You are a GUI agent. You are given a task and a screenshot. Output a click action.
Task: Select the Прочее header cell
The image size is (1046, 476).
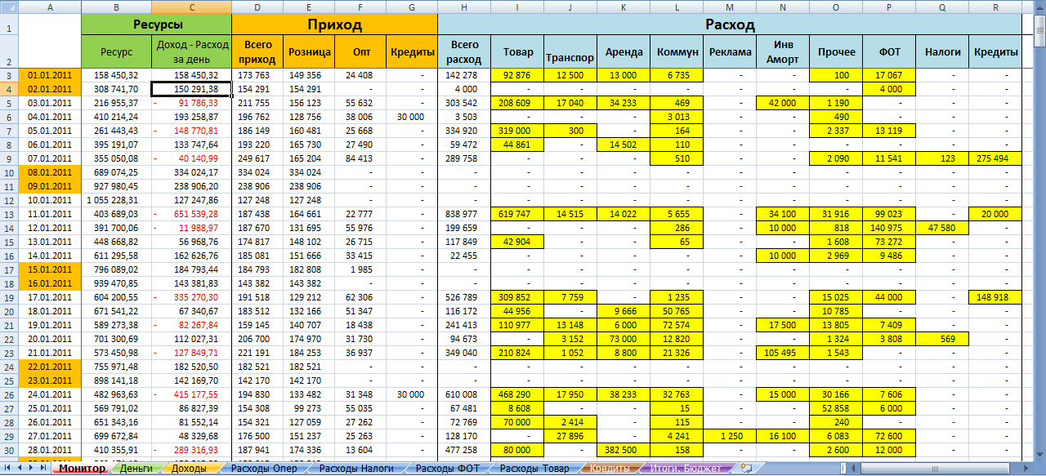[x=836, y=52]
